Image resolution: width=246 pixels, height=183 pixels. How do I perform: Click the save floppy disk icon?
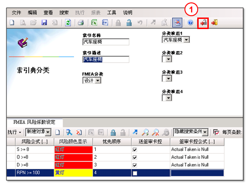pyautogui.click(x=44, y=23)
